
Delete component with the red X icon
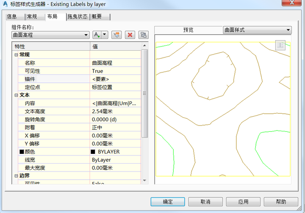(130, 35)
